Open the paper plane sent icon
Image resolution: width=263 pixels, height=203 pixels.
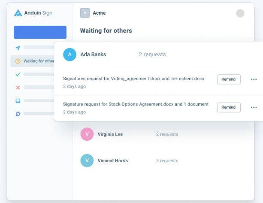click(18, 48)
